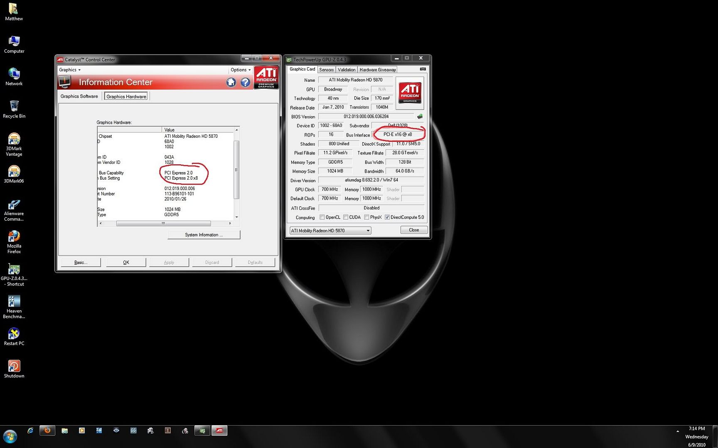The height and width of the screenshot is (448, 718).
Task: Enable the OpenCL checkbox
Action: (322, 217)
